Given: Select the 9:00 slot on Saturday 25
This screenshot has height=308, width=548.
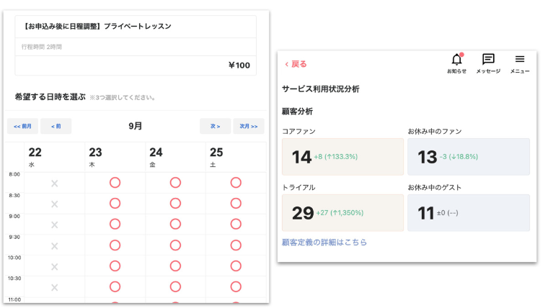Looking at the screenshot, I should point(236,224).
